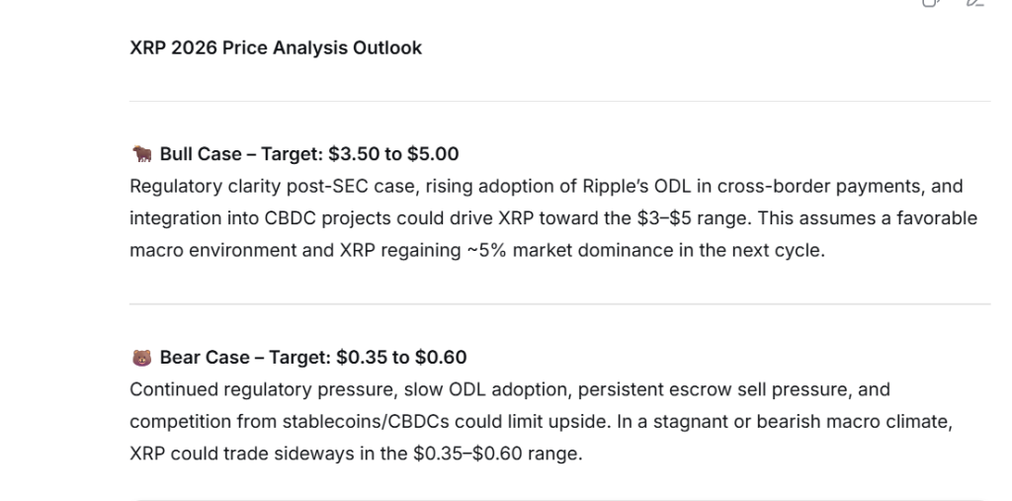Click the divider between bull and bear sections
This screenshot has width=1012, height=501.
tap(559, 303)
